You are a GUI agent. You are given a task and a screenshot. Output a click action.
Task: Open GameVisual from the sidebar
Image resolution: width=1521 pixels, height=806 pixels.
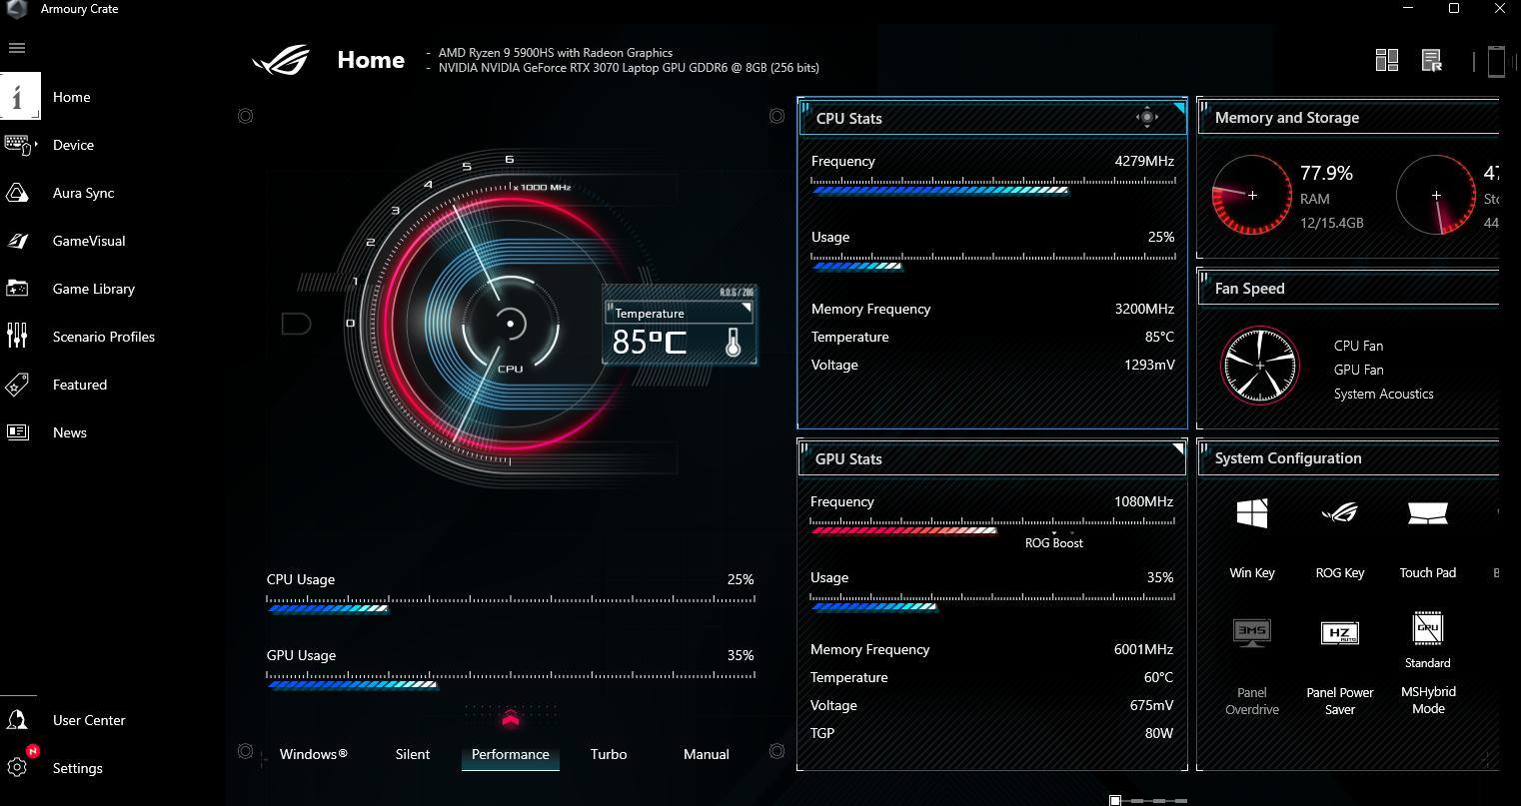[88, 241]
